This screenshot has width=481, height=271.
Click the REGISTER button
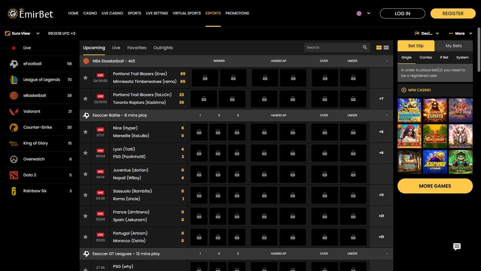point(453,13)
